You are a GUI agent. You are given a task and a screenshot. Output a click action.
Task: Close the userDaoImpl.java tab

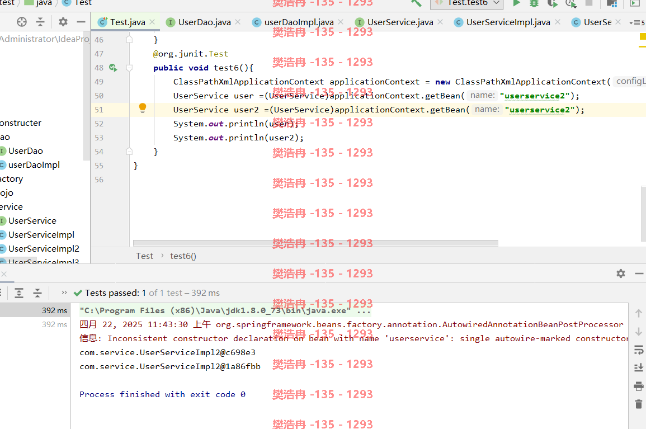coord(341,22)
